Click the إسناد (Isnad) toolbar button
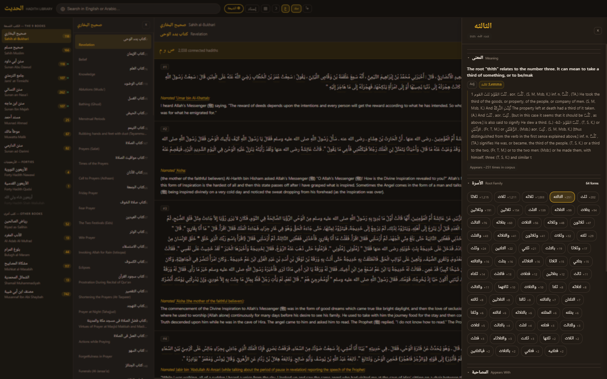The height and width of the screenshot is (379, 607). click(252, 8)
